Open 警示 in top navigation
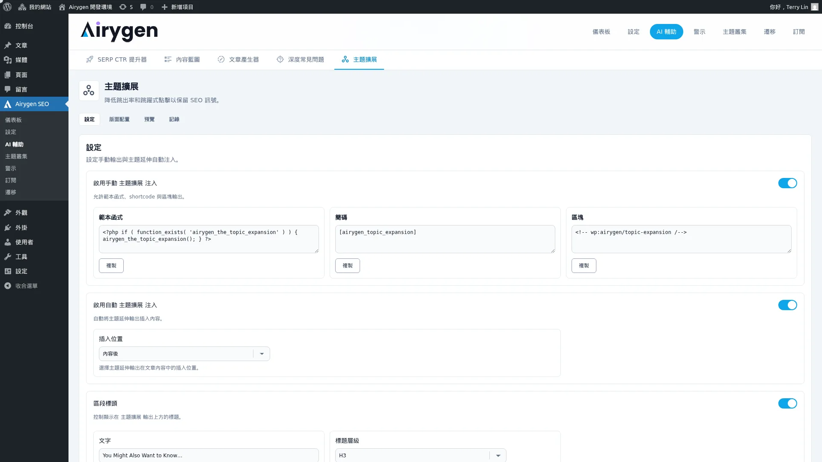The width and height of the screenshot is (822, 462). 699,32
